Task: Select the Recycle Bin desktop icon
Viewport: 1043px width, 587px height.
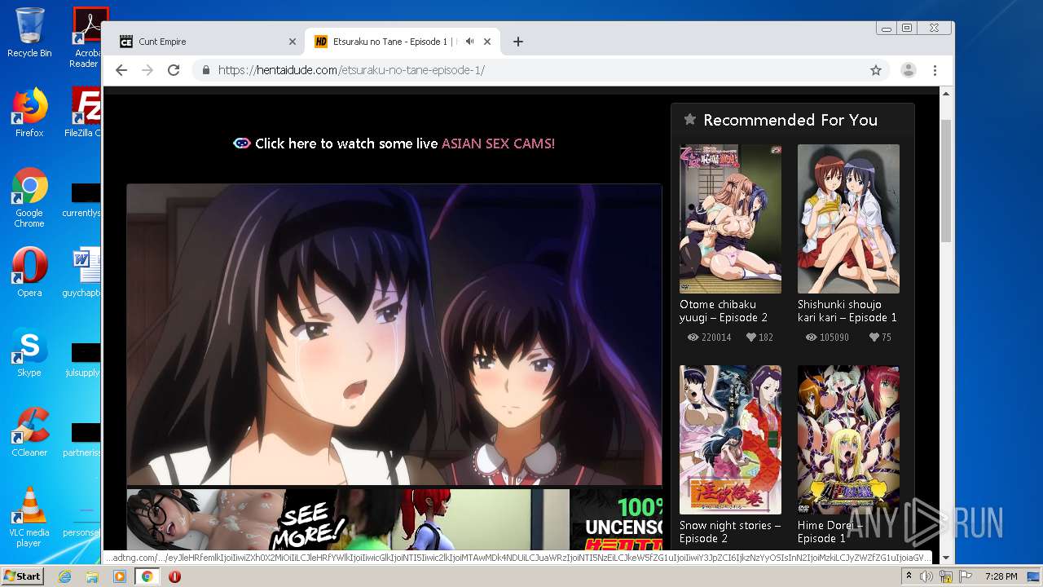Action: (x=29, y=33)
